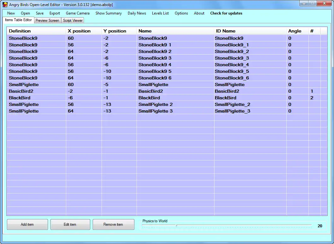Open the New menu

(x=11, y=13)
